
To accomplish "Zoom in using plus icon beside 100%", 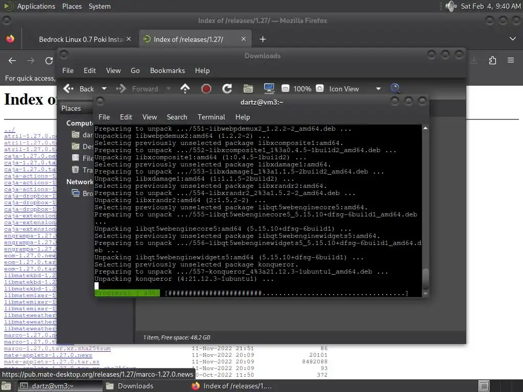I will coord(320,88).
